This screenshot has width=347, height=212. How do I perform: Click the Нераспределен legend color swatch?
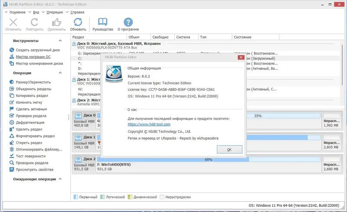[162, 197]
